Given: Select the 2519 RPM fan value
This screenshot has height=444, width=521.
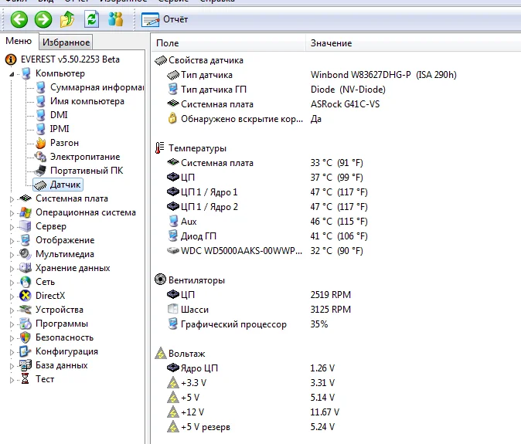Looking at the screenshot, I should click(x=331, y=295).
